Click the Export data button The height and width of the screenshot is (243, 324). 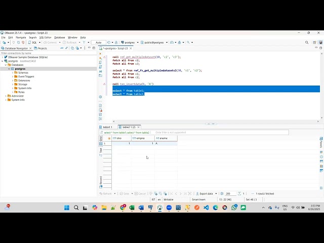click(205, 193)
